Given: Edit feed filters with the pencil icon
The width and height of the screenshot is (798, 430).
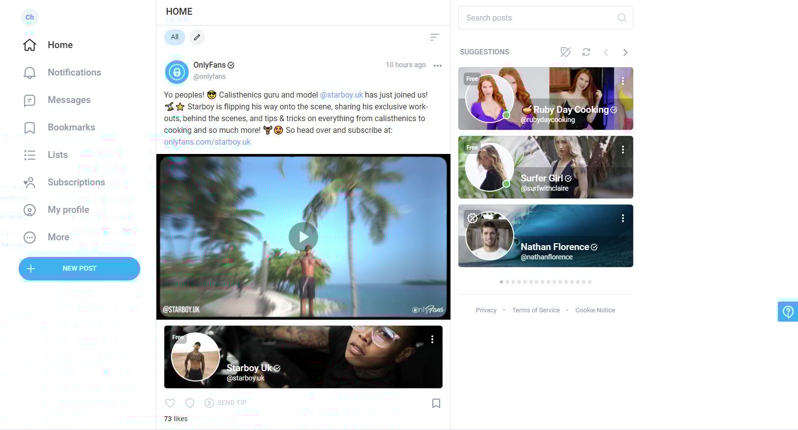Looking at the screenshot, I should 197,37.
